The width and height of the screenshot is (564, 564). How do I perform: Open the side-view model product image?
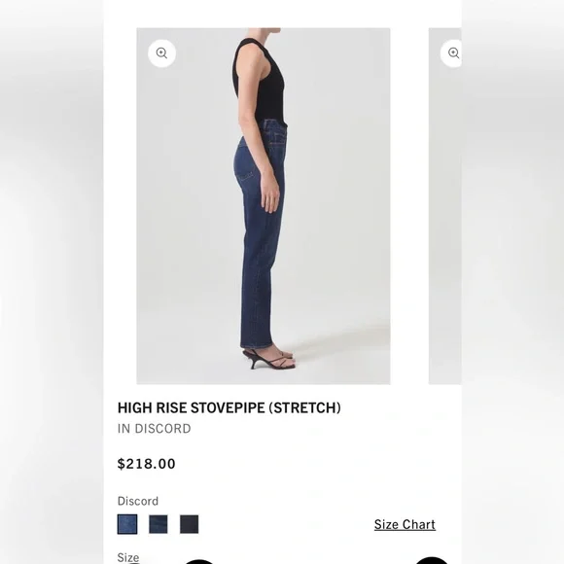click(x=264, y=206)
